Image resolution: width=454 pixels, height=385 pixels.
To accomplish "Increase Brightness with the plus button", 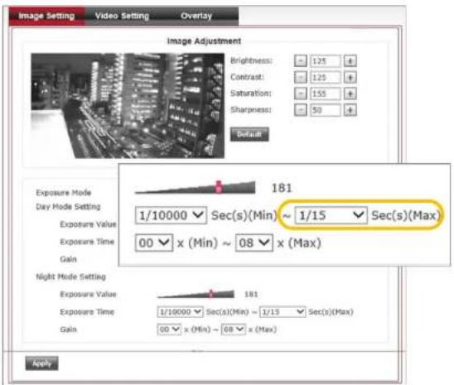I will [350, 60].
